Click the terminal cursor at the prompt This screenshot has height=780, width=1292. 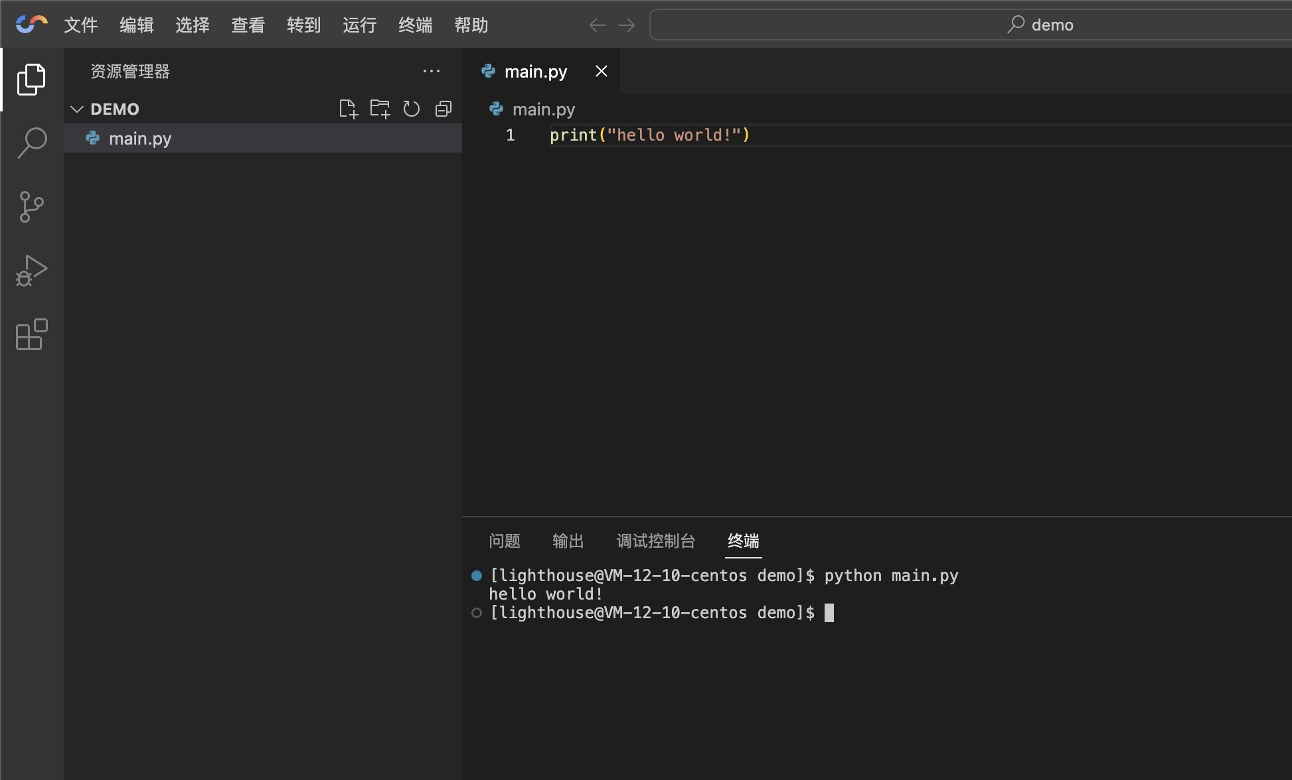click(x=829, y=612)
